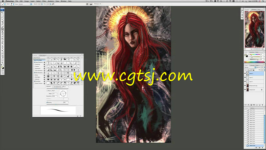Hide Layer 3 with its eye icon
Screen dimensions: 266x150
click(x=245, y=73)
